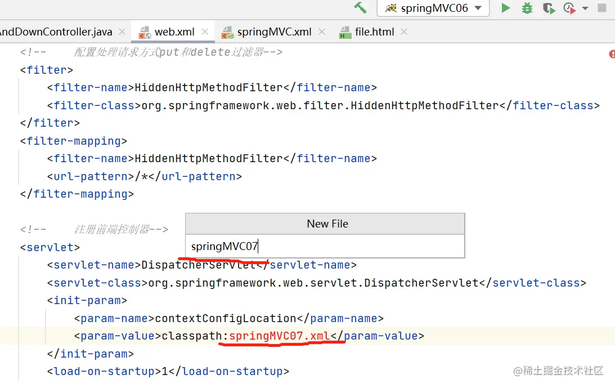Close the AndDownController.java tab
615x388 pixels.
(x=122, y=32)
